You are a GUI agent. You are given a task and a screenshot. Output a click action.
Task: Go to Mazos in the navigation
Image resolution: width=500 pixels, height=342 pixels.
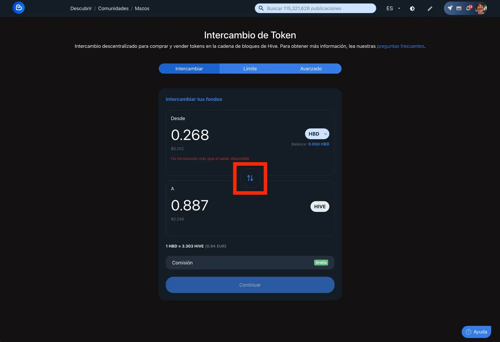coord(142,8)
